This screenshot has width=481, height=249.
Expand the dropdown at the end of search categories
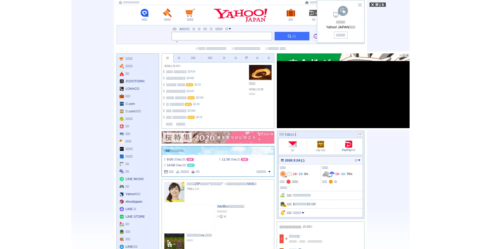tap(228, 29)
